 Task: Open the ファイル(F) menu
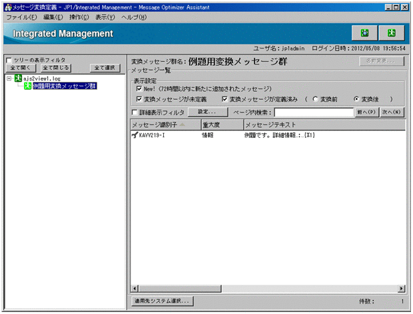(20, 17)
